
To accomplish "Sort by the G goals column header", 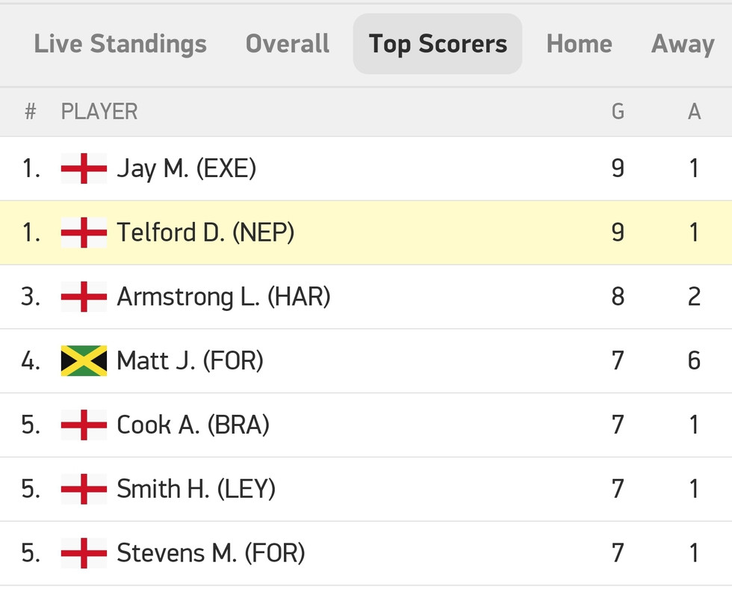I will 618,111.
